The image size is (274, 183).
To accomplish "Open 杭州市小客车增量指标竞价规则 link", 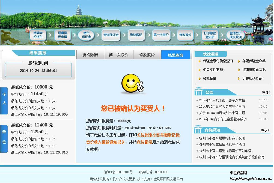I will point(222,138).
